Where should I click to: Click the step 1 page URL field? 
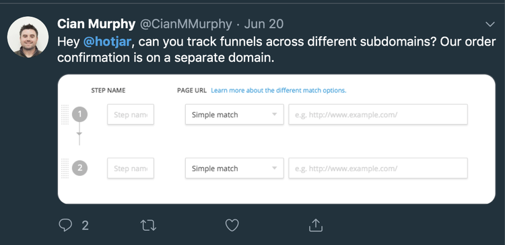click(378, 114)
